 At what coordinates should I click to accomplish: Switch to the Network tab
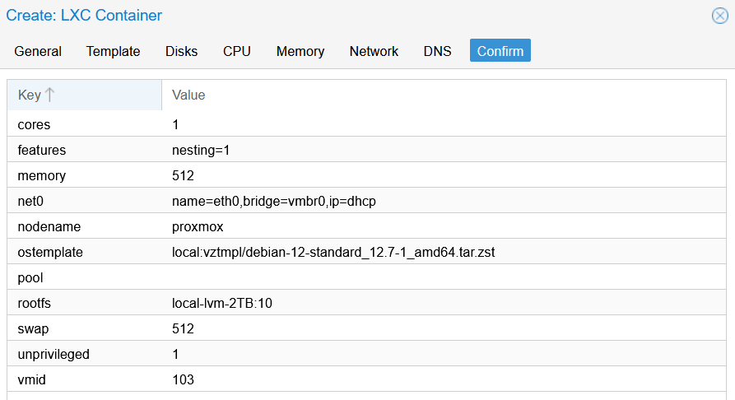tap(374, 51)
